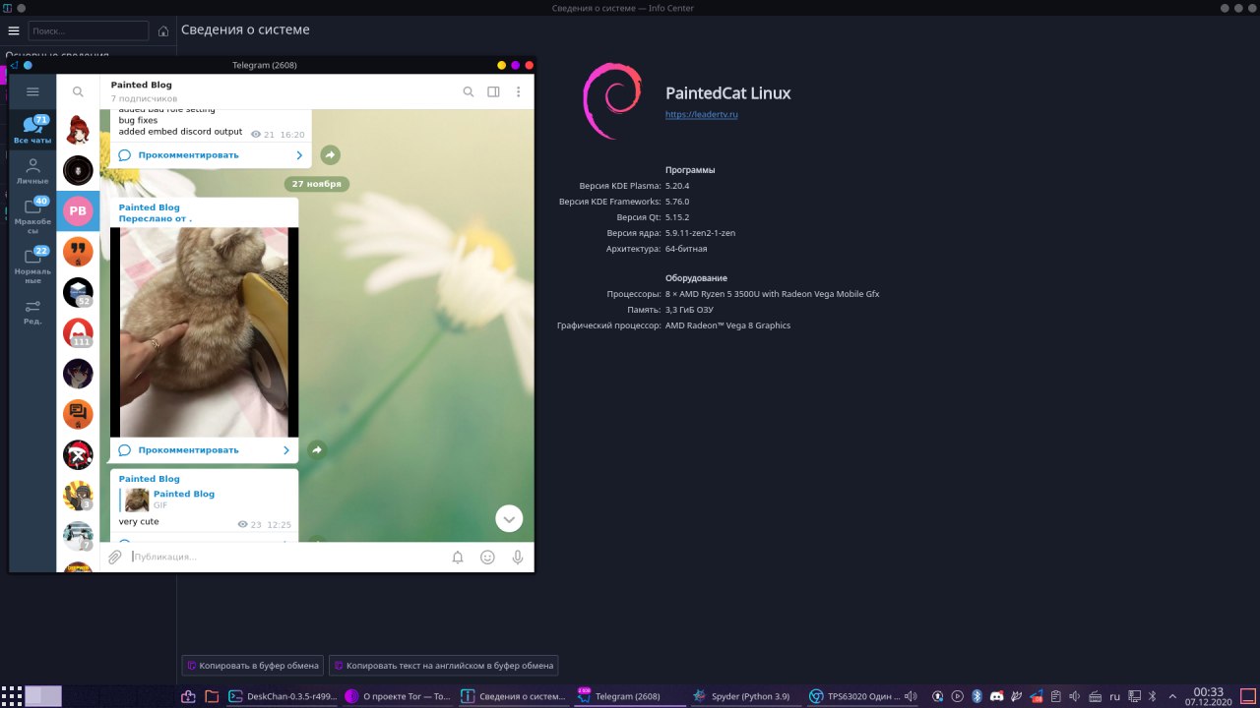The image size is (1260, 708).
Task: Mute audio on the Chromium task
Action: [911, 696]
